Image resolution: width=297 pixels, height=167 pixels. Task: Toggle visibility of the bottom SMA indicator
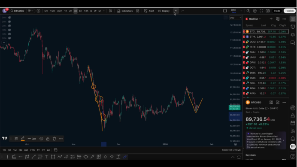pos(9,38)
